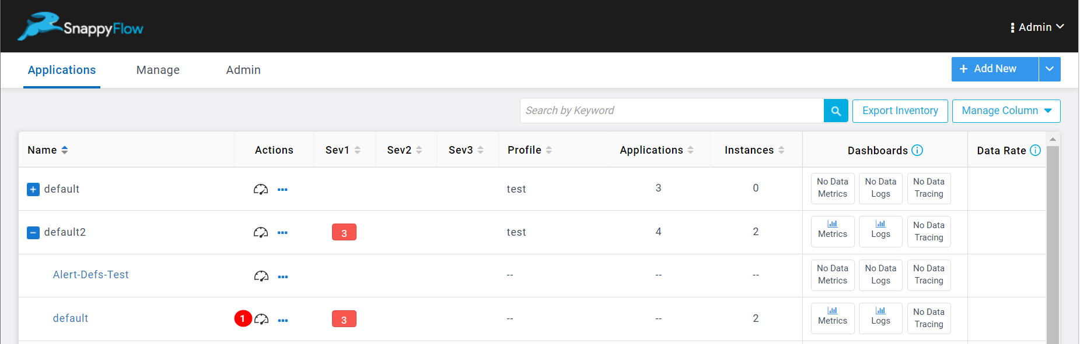This screenshot has width=1080, height=344.
Task: Click the Search by Keyword field
Action: pyautogui.click(x=671, y=111)
